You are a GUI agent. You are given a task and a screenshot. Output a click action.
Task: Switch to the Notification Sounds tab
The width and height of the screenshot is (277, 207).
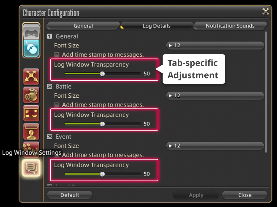pyautogui.click(x=230, y=26)
